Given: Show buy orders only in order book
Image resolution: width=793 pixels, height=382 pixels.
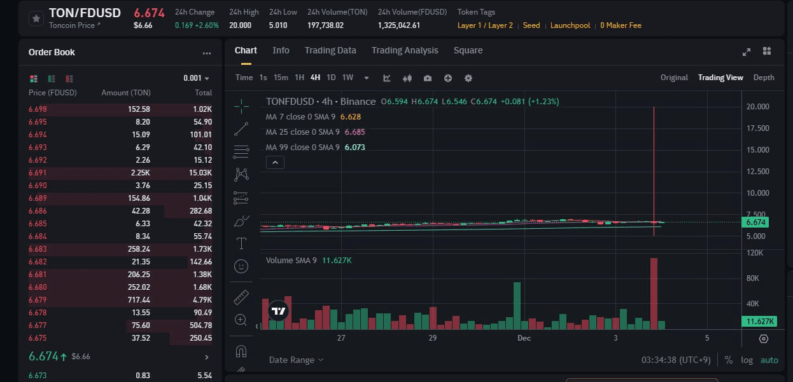Looking at the screenshot, I should pyautogui.click(x=52, y=79).
